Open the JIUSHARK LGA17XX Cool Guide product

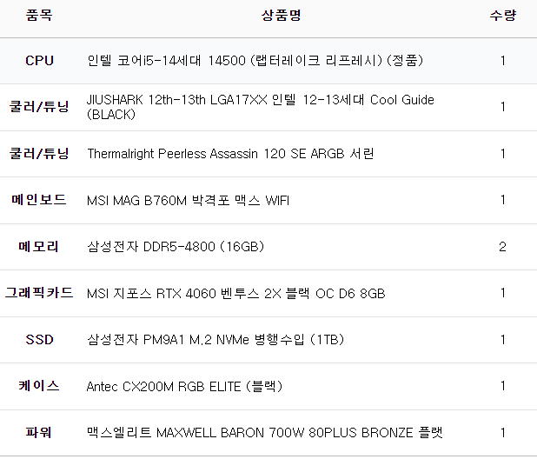tap(261, 107)
